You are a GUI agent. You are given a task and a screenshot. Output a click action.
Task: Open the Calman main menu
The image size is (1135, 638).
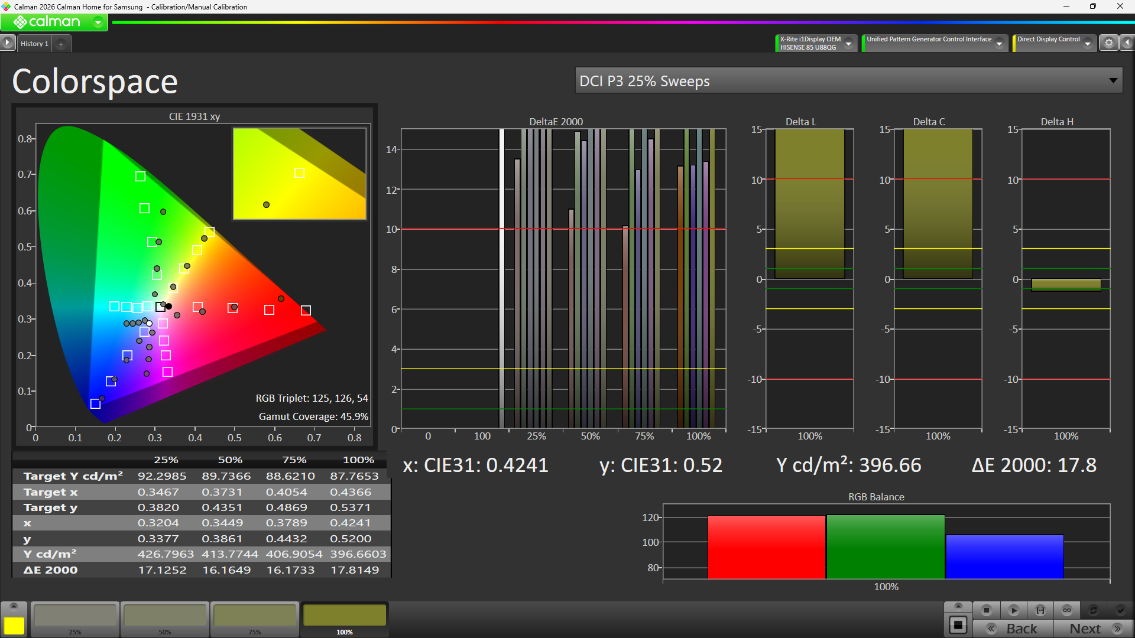point(54,22)
